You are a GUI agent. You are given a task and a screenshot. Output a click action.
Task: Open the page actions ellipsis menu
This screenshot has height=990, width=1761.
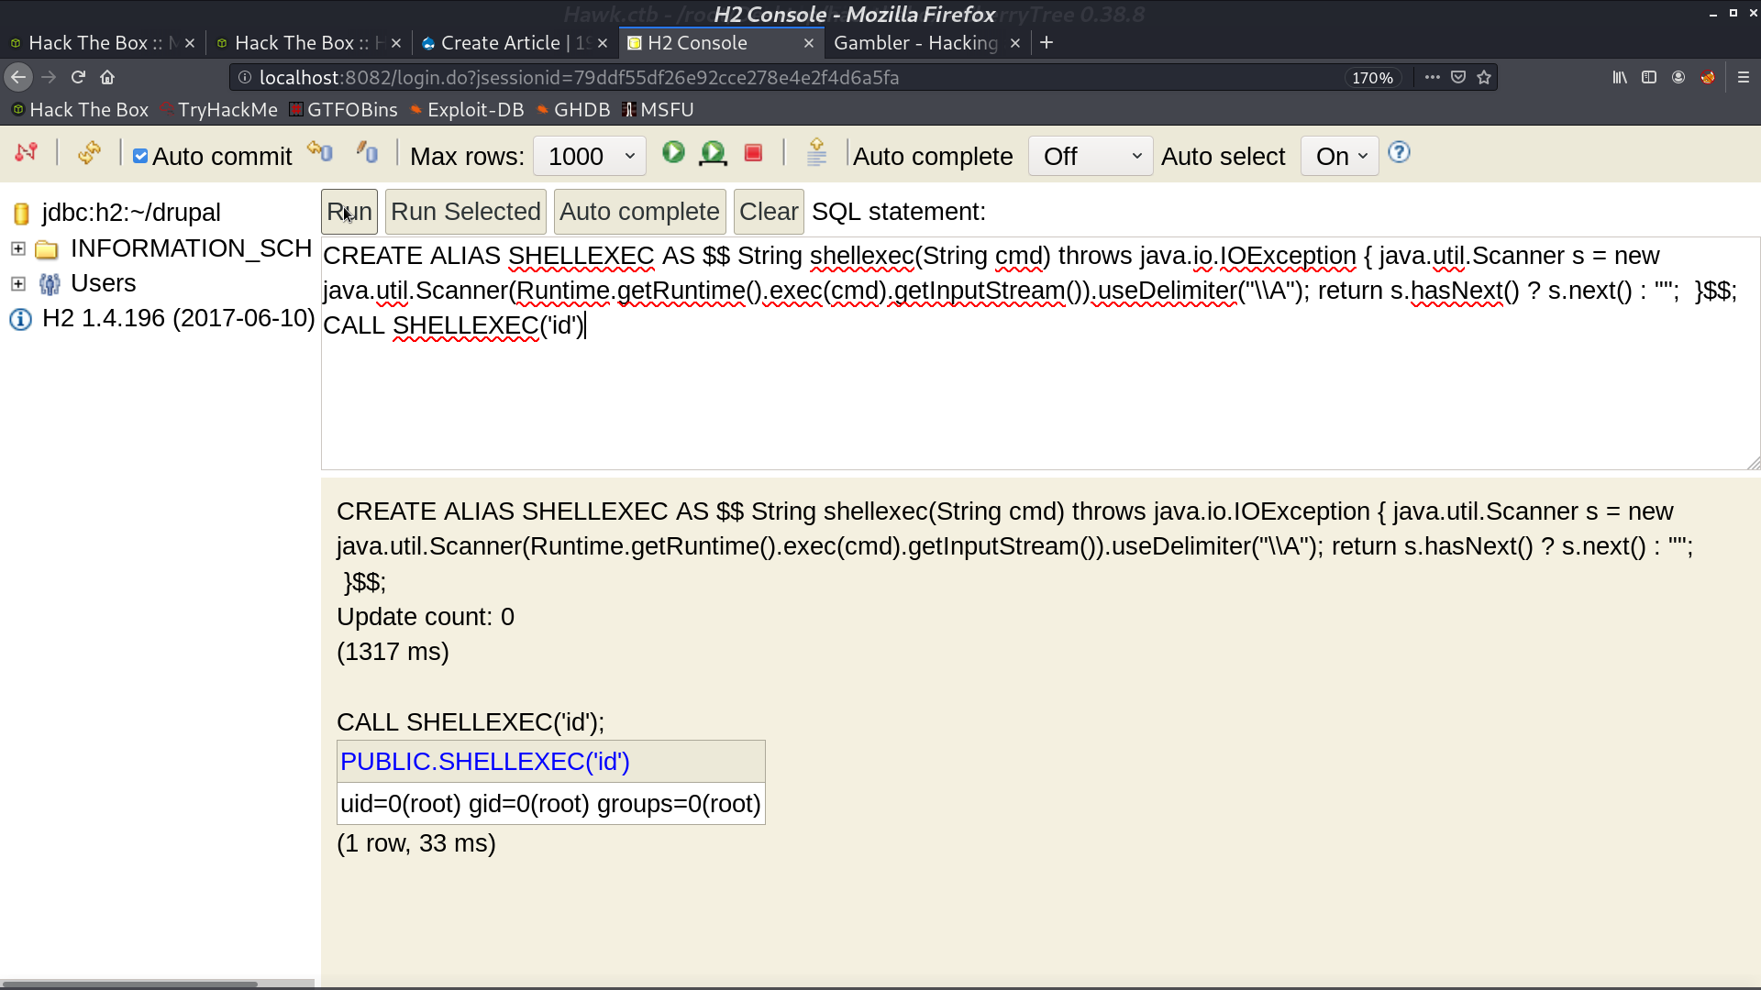click(1432, 78)
